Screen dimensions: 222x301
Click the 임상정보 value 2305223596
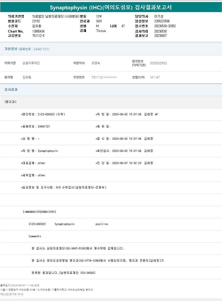click(x=162, y=21)
